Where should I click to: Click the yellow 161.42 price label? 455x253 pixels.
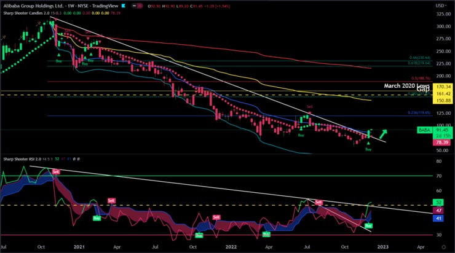pyautogui.click(x=442, y=93)
